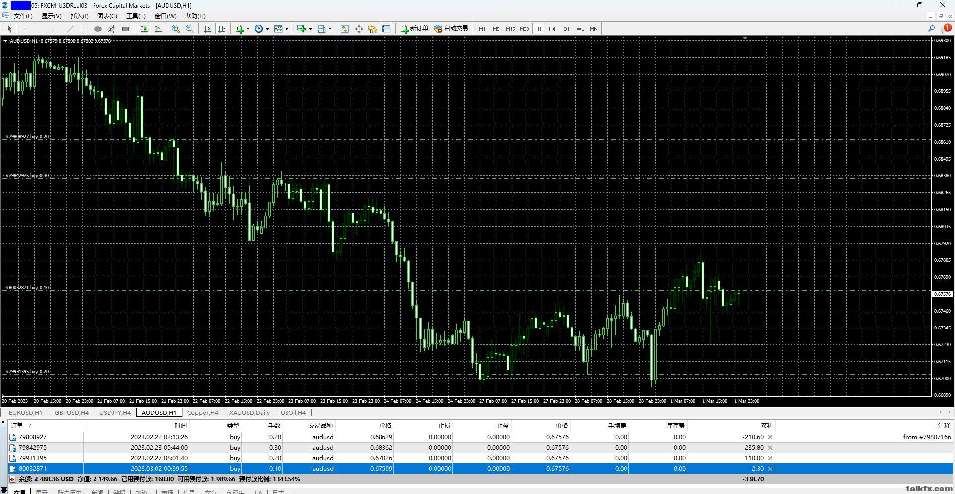Switch to the XAUUSD,Daily chart tab
955x494 pixels.
[249, 412]
